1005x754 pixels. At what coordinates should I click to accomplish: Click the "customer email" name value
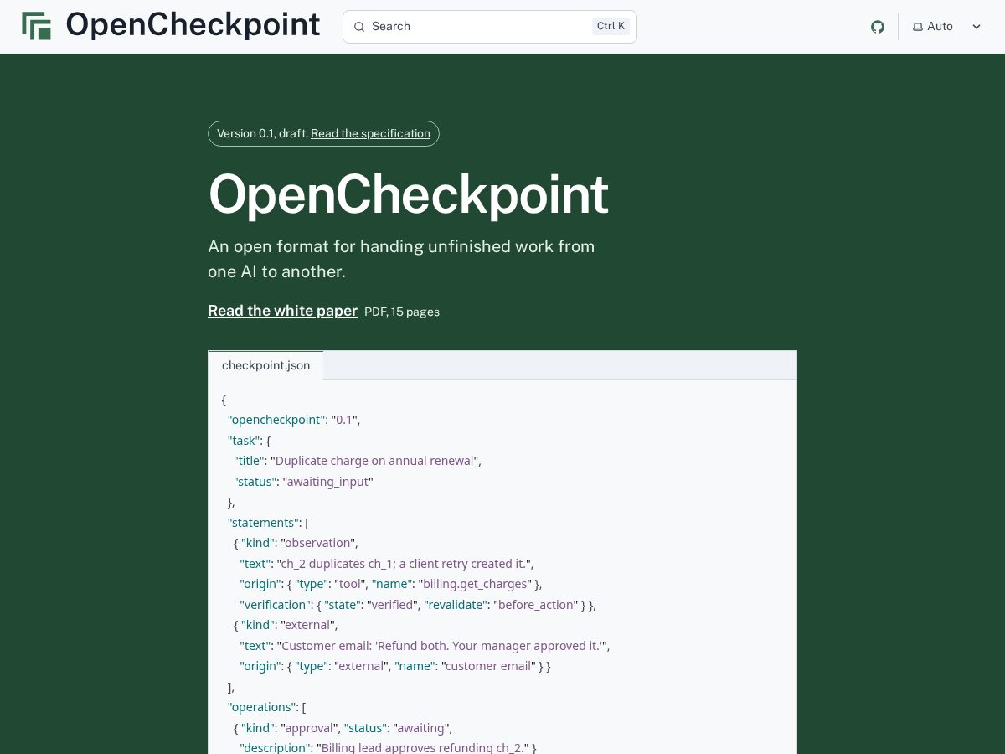click(488, 666)
